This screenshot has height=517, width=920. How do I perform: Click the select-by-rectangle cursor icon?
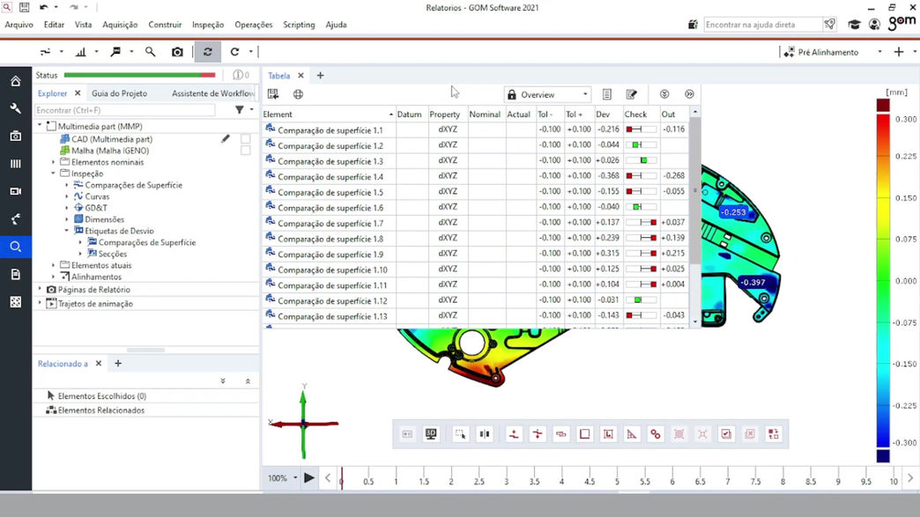(461, 433)
